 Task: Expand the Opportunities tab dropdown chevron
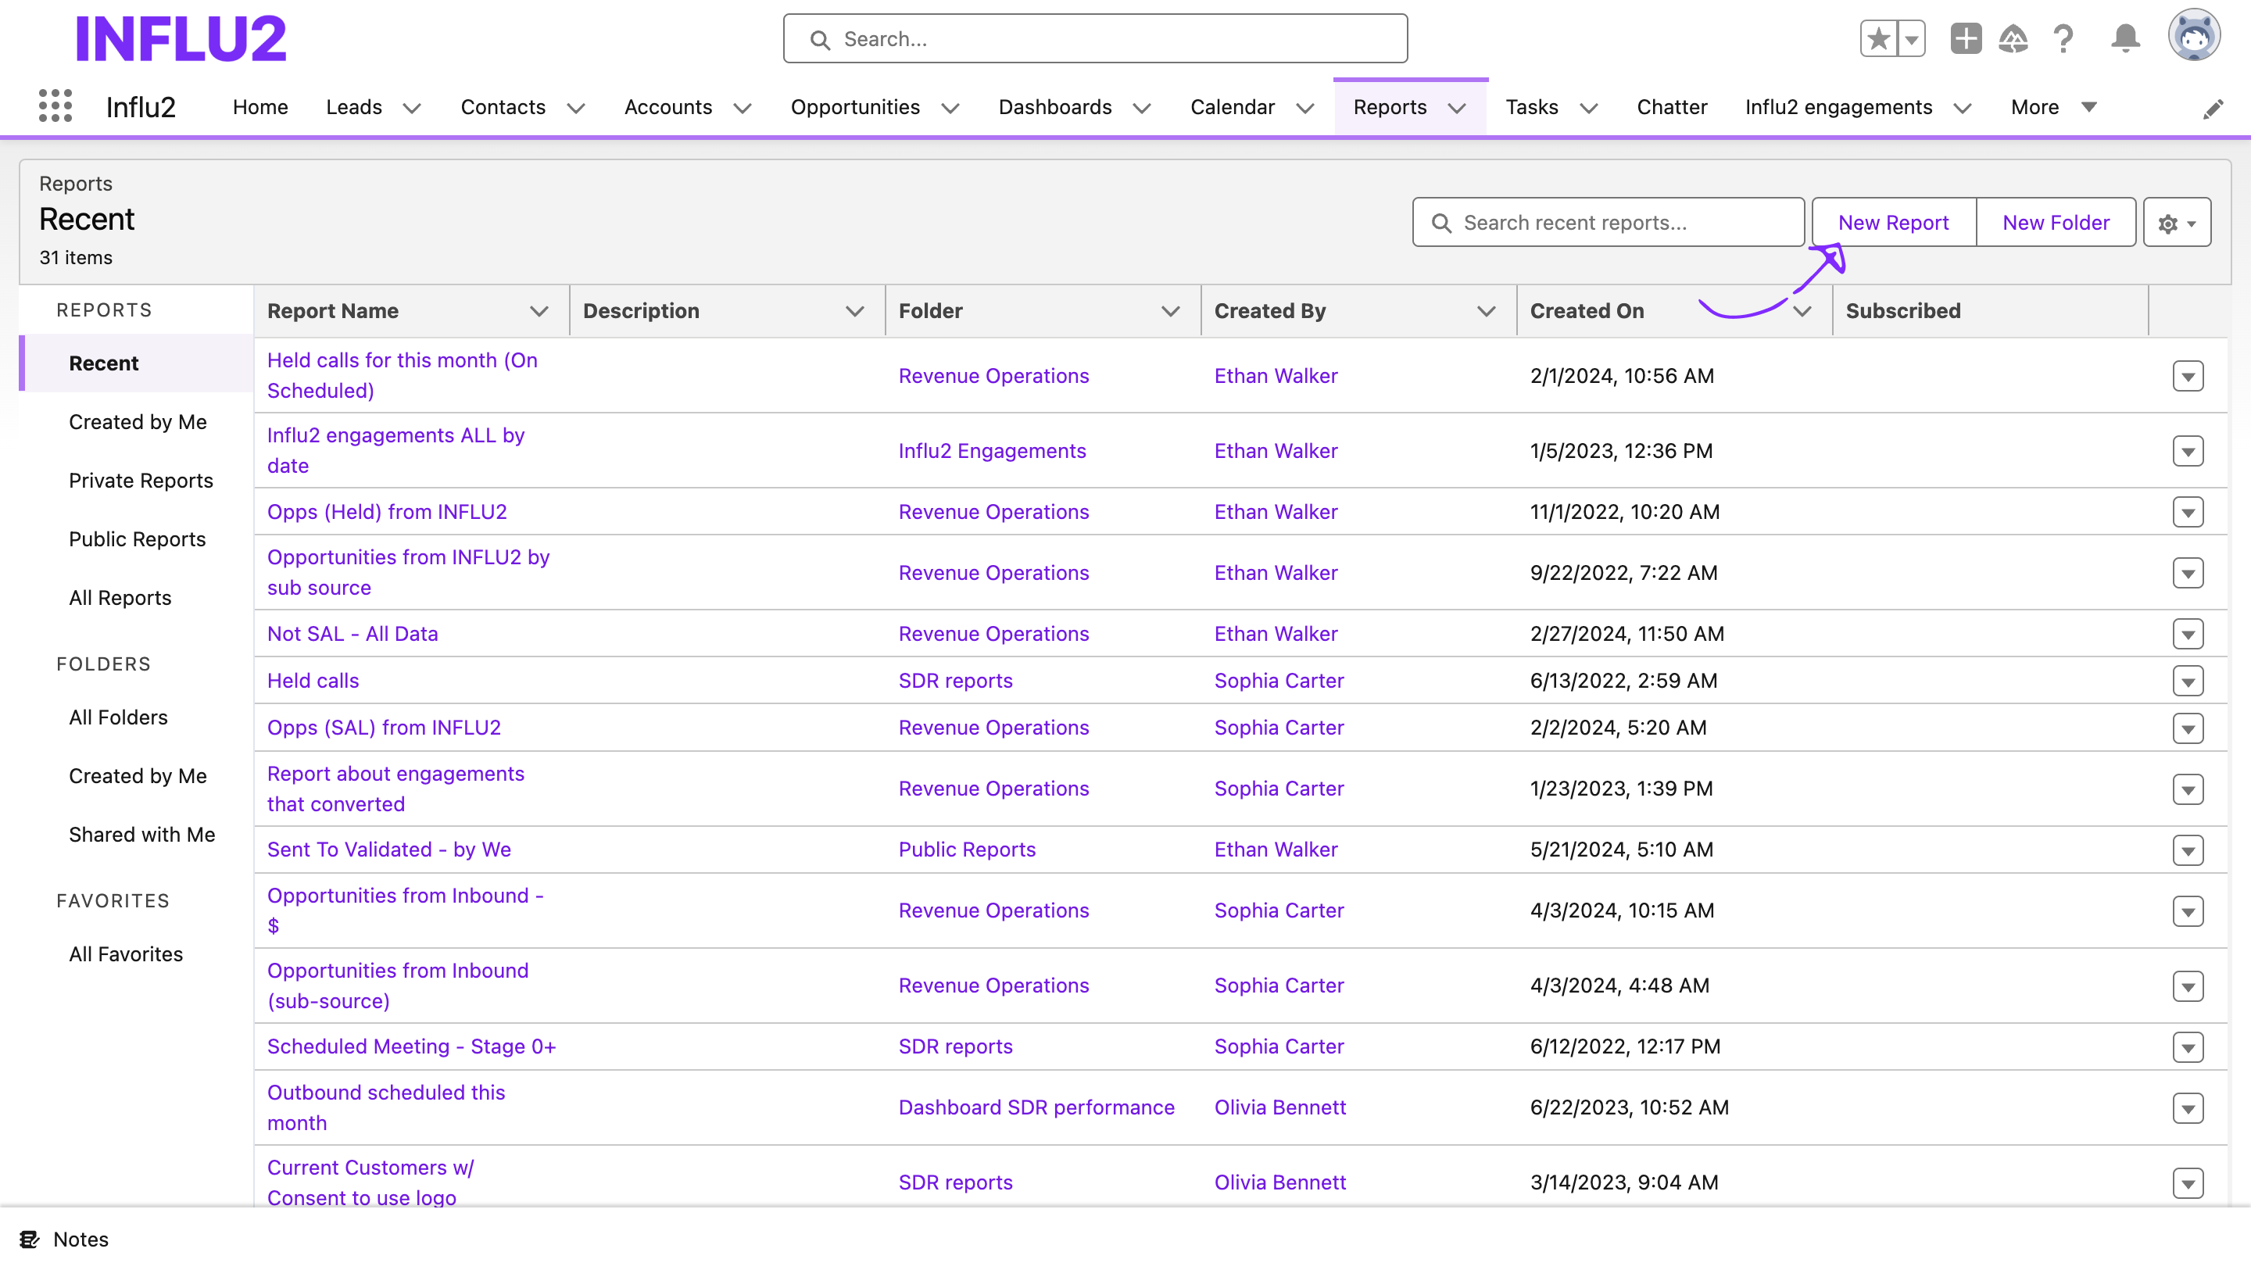tap(950, 109)
